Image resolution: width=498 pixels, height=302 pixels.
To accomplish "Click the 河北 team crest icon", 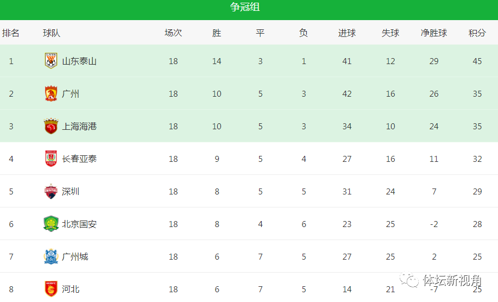I will click(x=51, y=289).
